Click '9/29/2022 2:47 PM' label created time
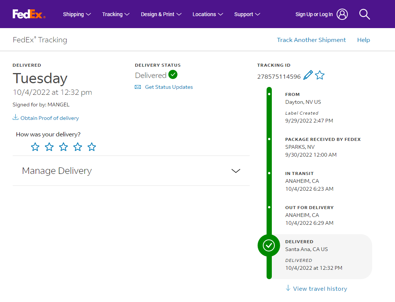Viewport: 395px width, 302px height. pyautogui.click(x=309, y=121)
